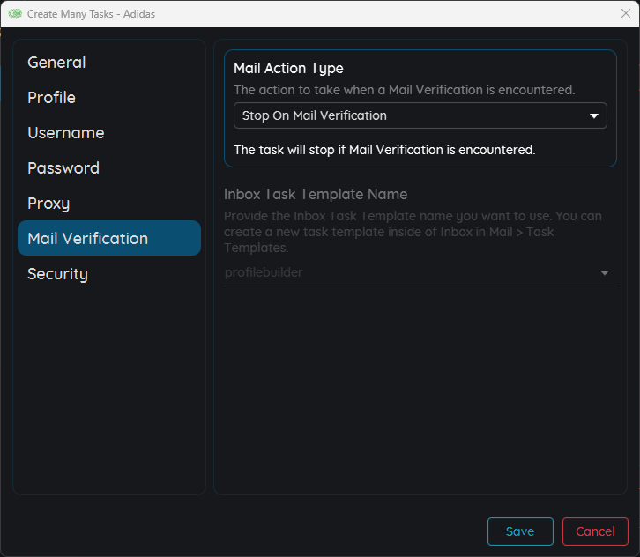Switch to the Profile tab
This screenshot has height=557, width=640.
coord(51,98)
